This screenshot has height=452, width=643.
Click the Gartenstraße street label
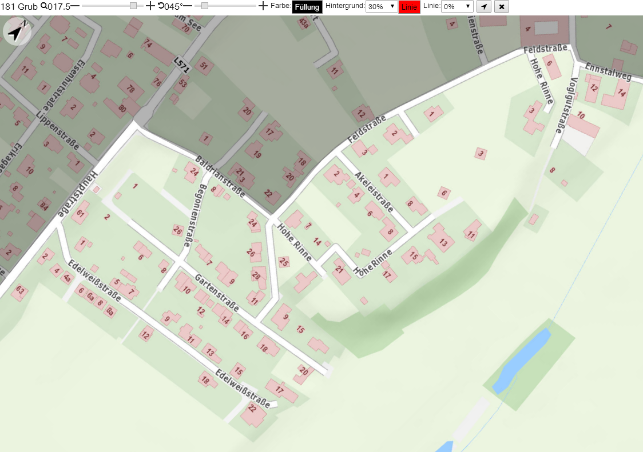(217, 293)
